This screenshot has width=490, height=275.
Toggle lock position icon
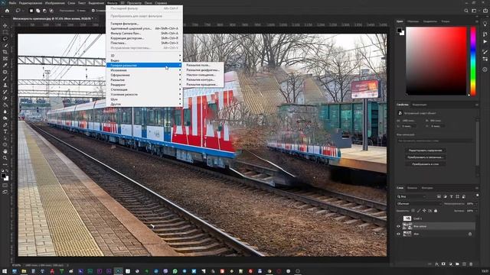coord(424,211)
